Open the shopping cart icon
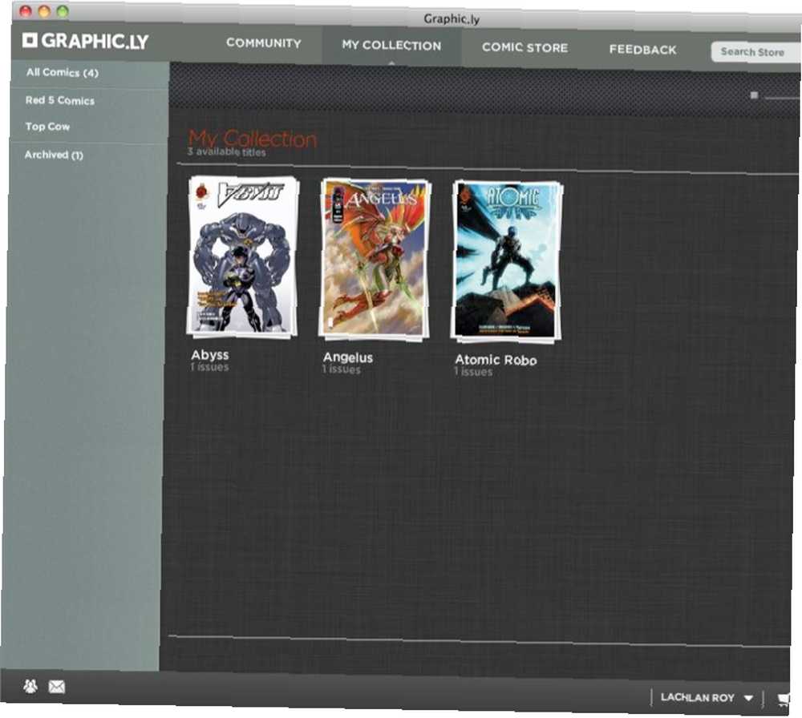This screenshot has width=802, height=718. pyautogui.click(x=783, y=699)
